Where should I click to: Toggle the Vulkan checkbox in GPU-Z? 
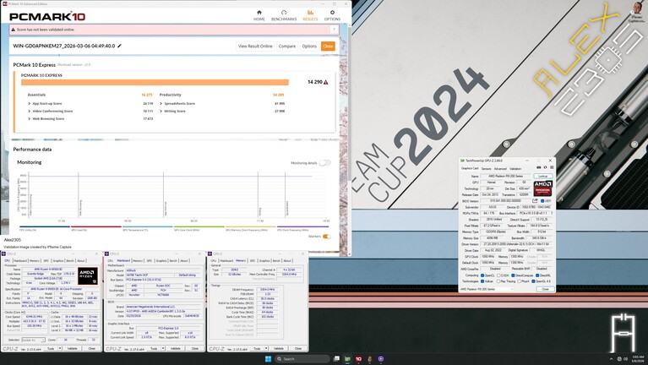(482, 281)
